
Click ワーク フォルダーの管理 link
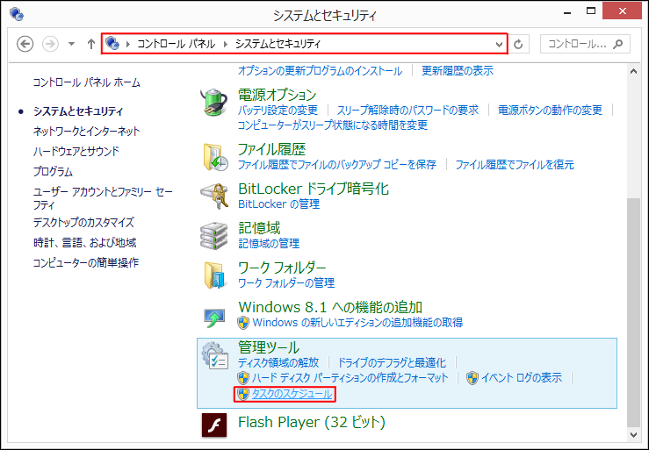(286, 283)
